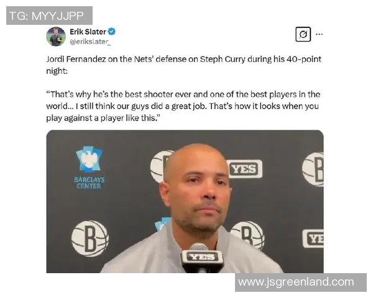
Task: Click the blue verified badge
Action: tap(112, 32)
